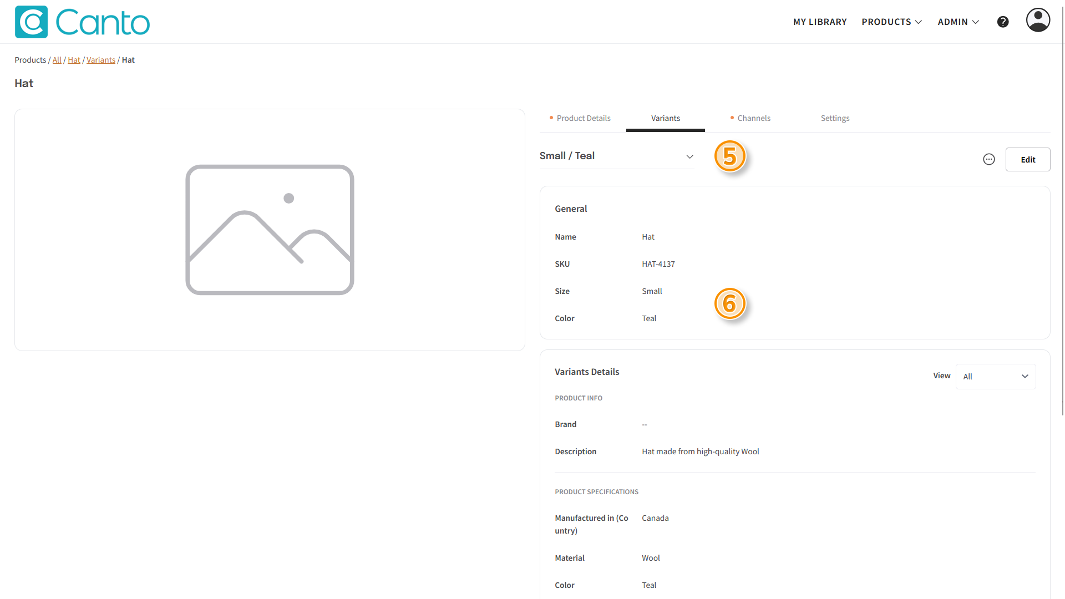Open the Settings tab

pos(835,118)
